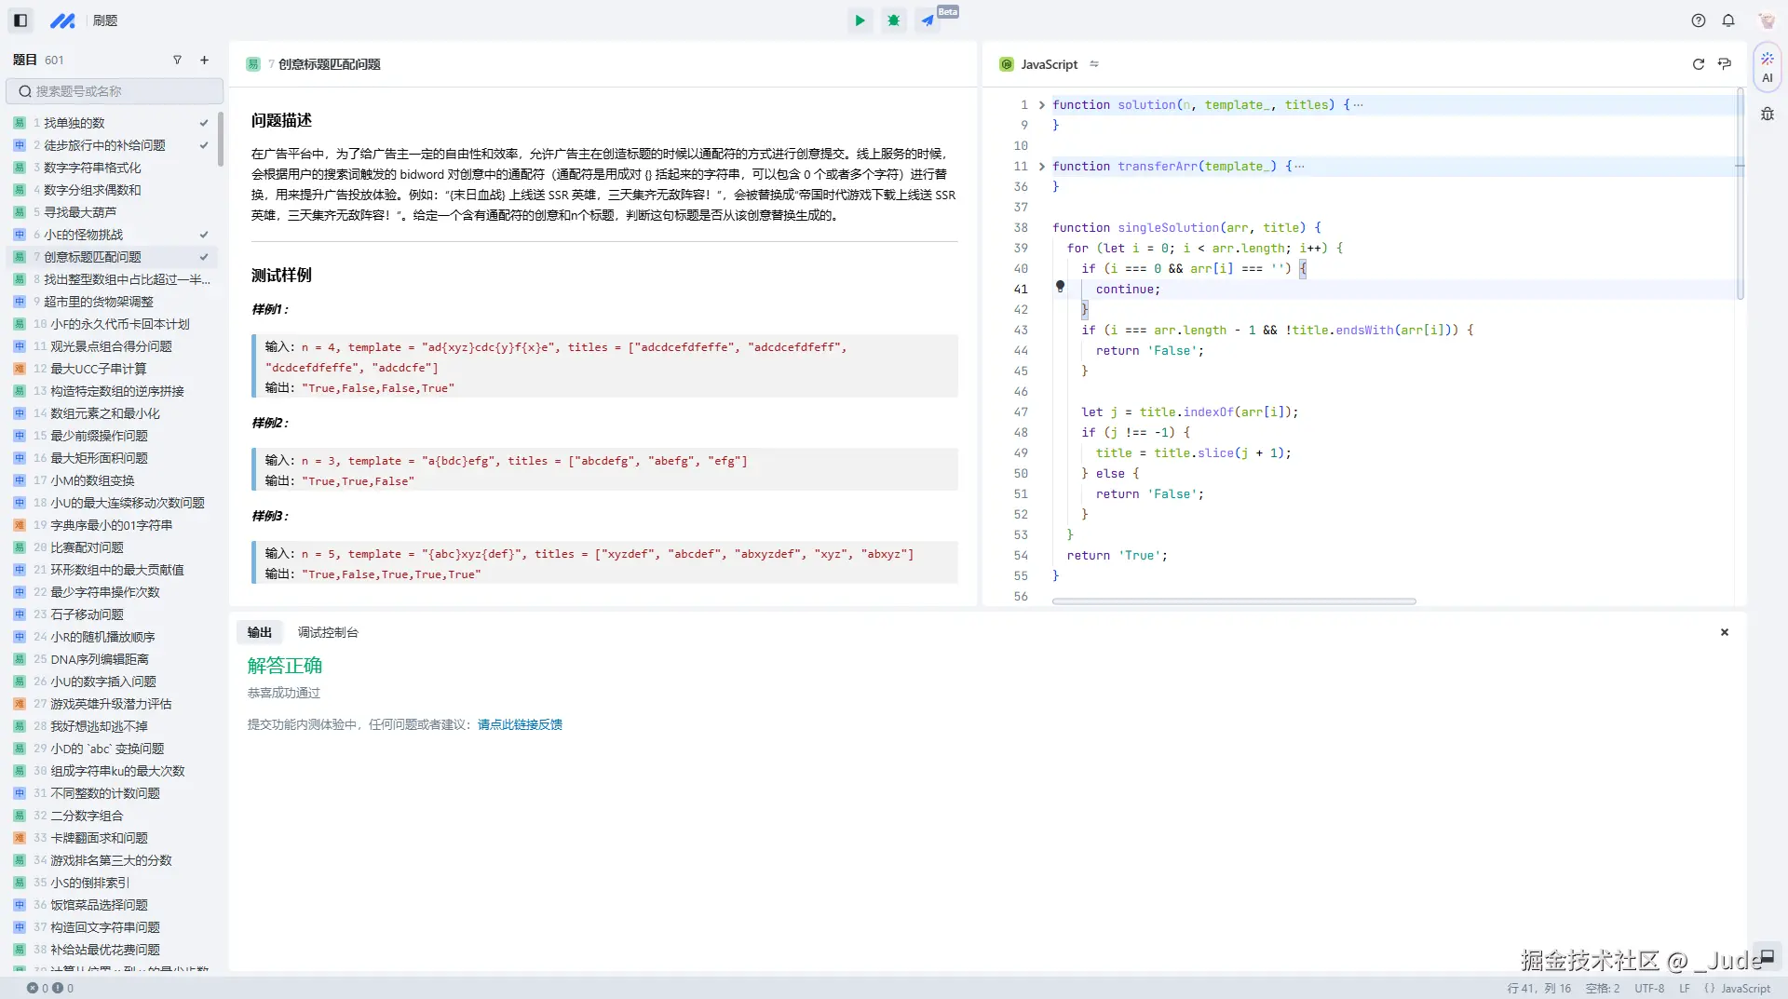Click the plus icon beside 题目 header
This screenshot has width=1788, height=999.
[204, 61]
